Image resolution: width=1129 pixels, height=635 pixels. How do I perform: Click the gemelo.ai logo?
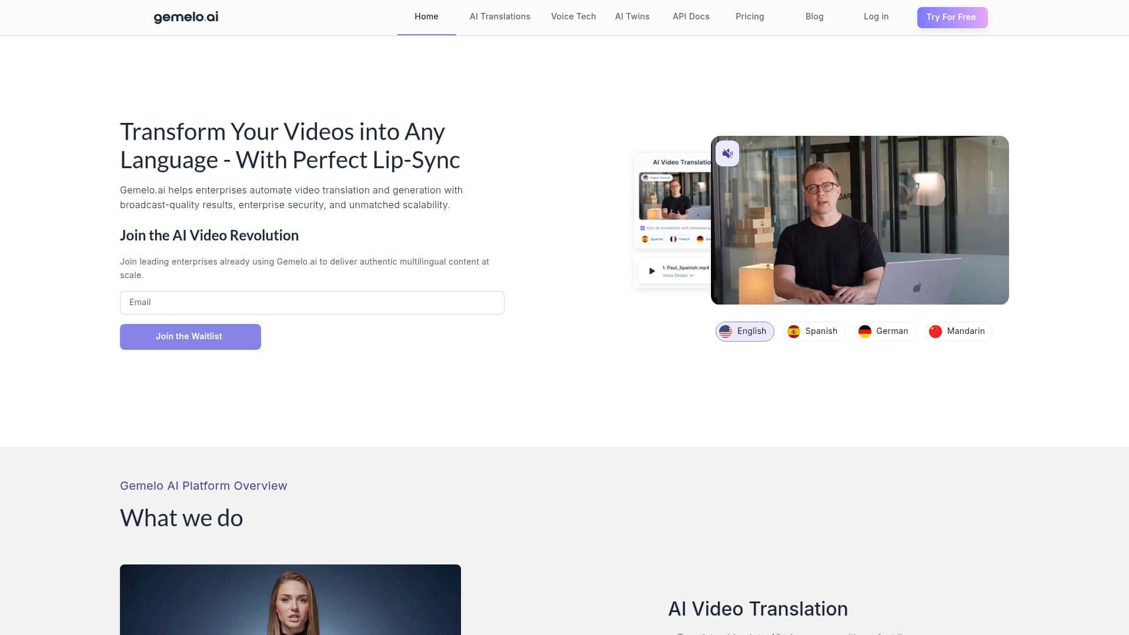click(x=186, y=17)
